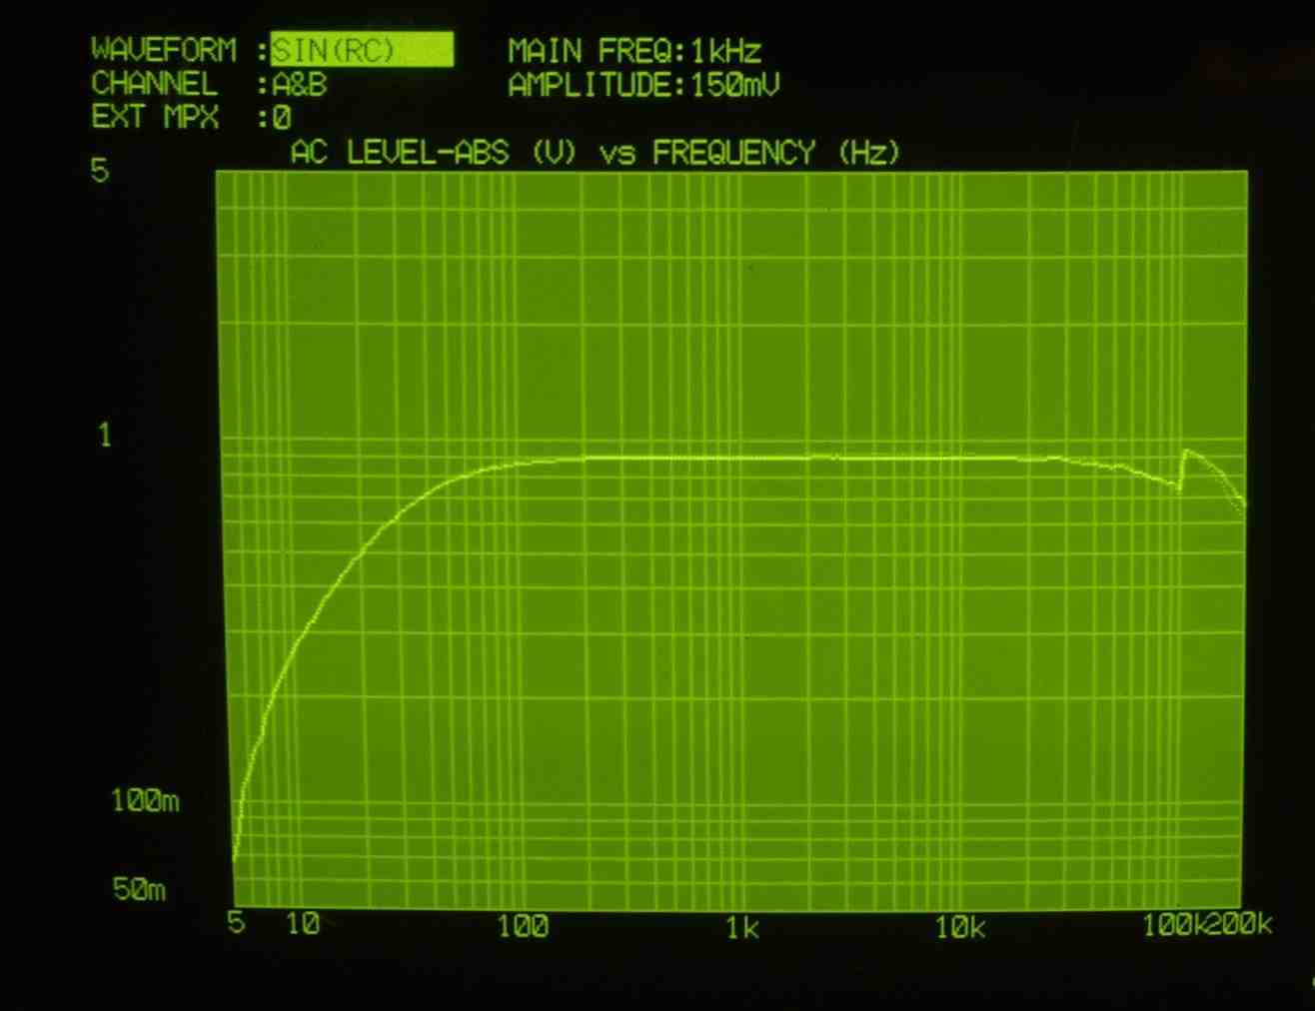This screenshot has width=1315, height=1011.
Task: Click the 100 label on frequency axis
Action: pos(523,927)
